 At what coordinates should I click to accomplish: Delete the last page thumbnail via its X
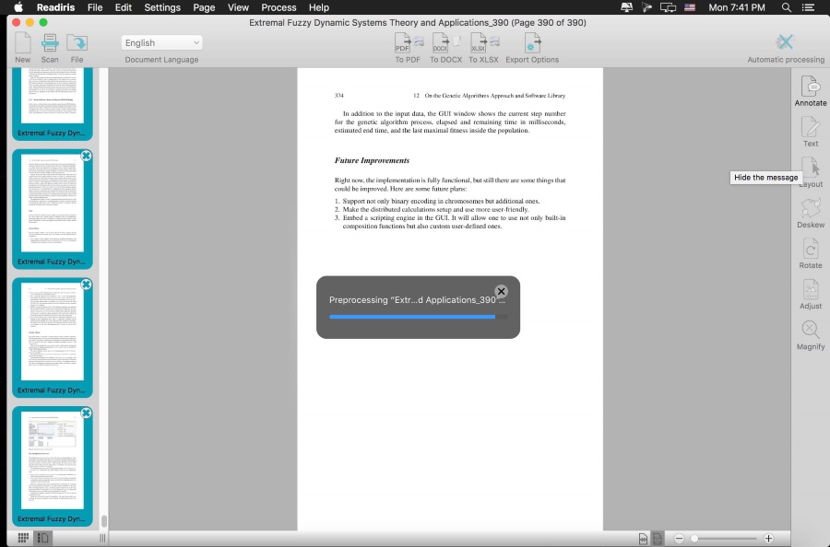[x=87, y=413]
